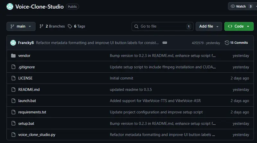This screenshot has height=143, width=257.
Task: Click commit hash 42f2579
Action: pyautogui.click(x=198, y=43)
